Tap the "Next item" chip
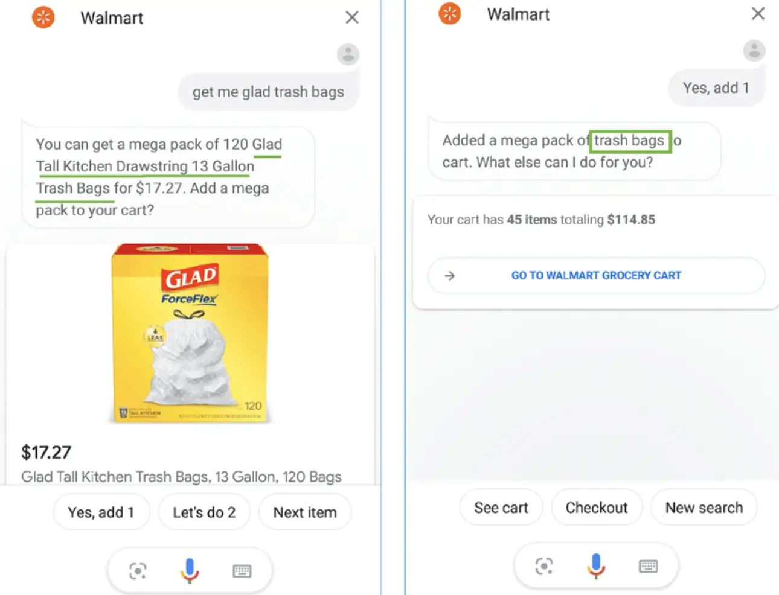The height and width of the screenshot is (595, 779). pyautogui.click(x=304, y=512)
